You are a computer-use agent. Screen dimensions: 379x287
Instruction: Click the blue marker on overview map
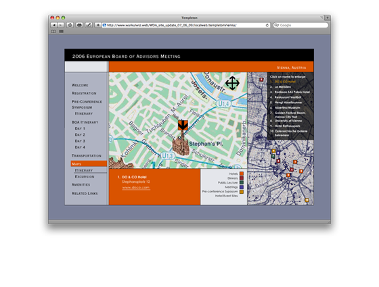pyautogui.click(x=278, y=153)
